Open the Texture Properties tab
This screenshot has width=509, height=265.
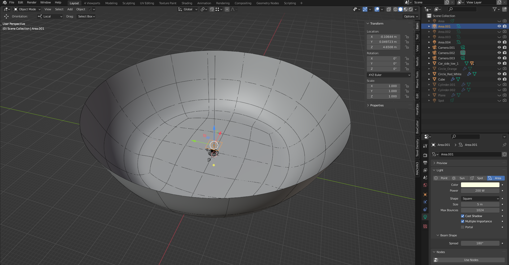point(425,226)
